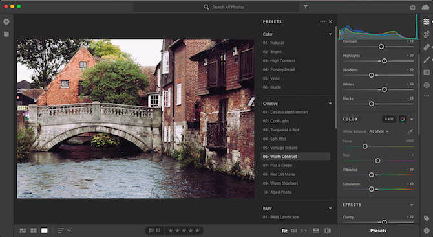This screenshot has width=433, height=237.
Task: Apply the 08 - Red Lift Matte preset
Action: [279, 174]
